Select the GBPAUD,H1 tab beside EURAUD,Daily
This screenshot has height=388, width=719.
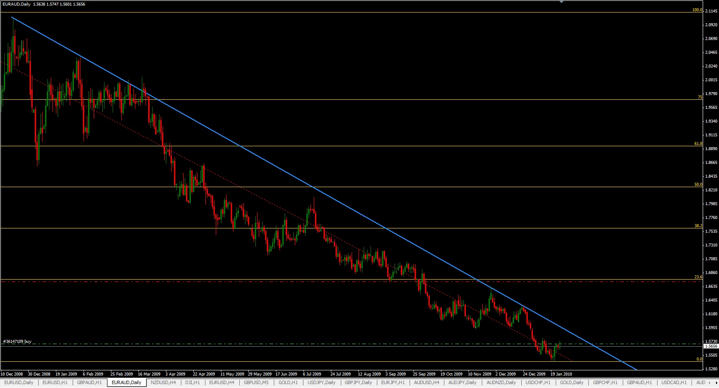tap(90, 382)
